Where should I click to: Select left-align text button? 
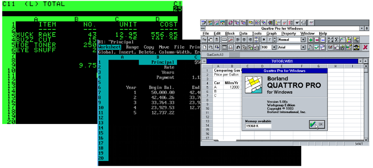(238, 39)
